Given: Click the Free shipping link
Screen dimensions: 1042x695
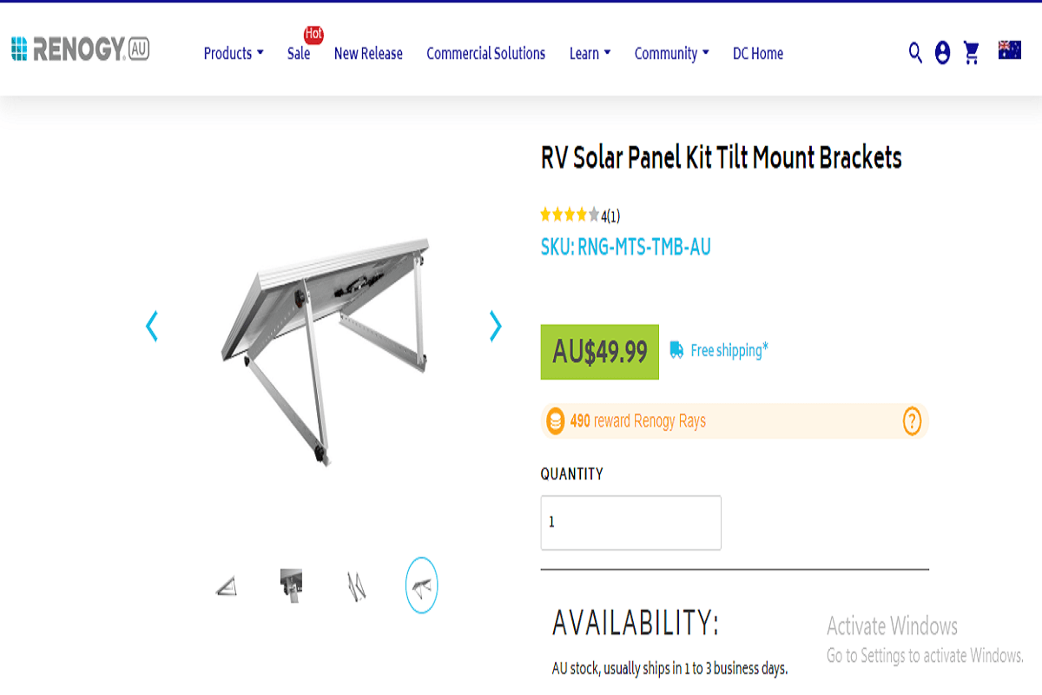Looking at the screenshot, I should (729, 350).
